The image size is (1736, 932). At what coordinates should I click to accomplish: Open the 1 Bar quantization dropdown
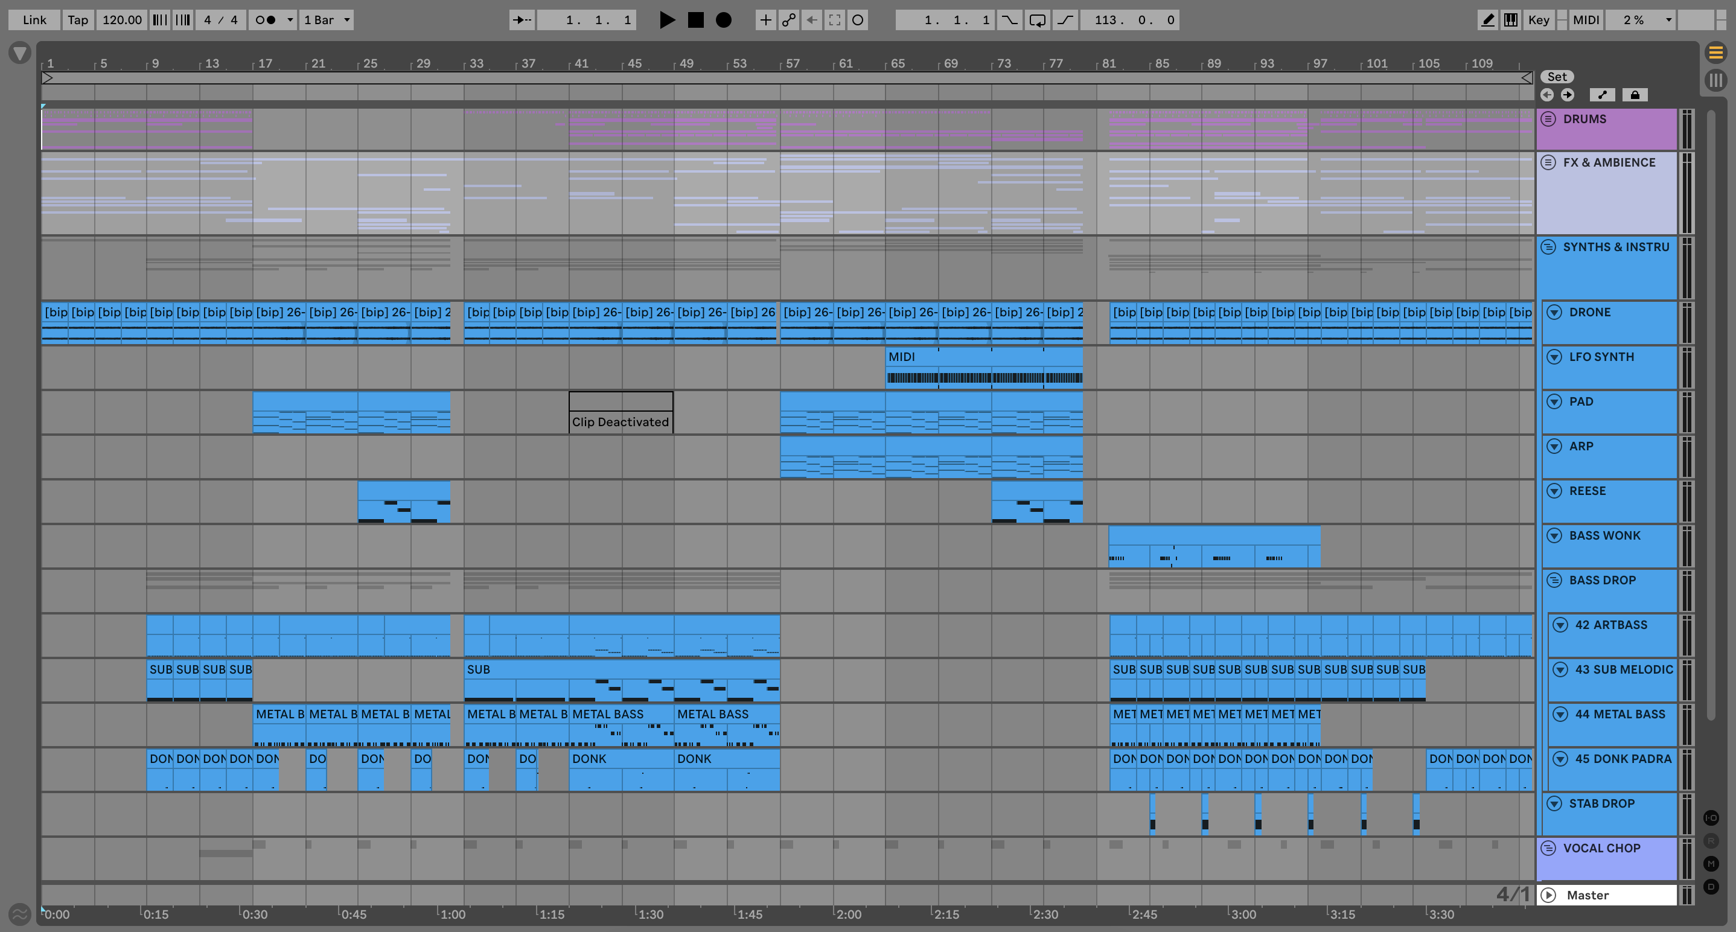[x=327, y=20]
